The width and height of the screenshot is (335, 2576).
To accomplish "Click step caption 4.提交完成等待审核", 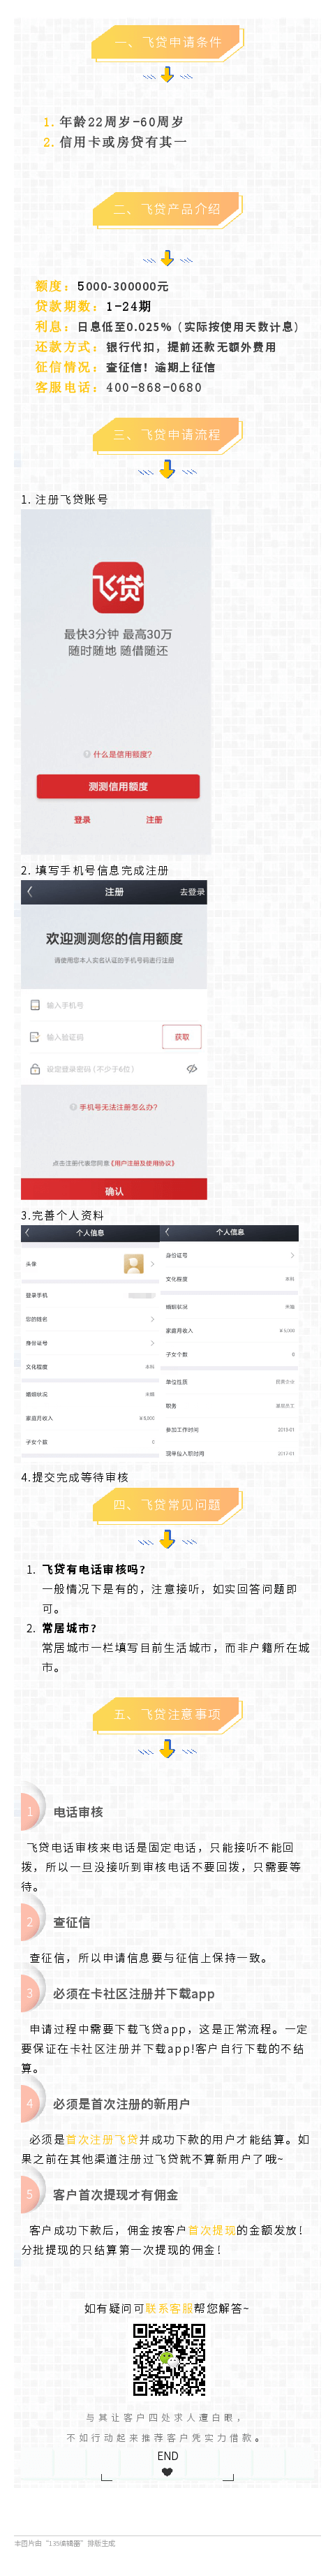I will click(75, 1477).
